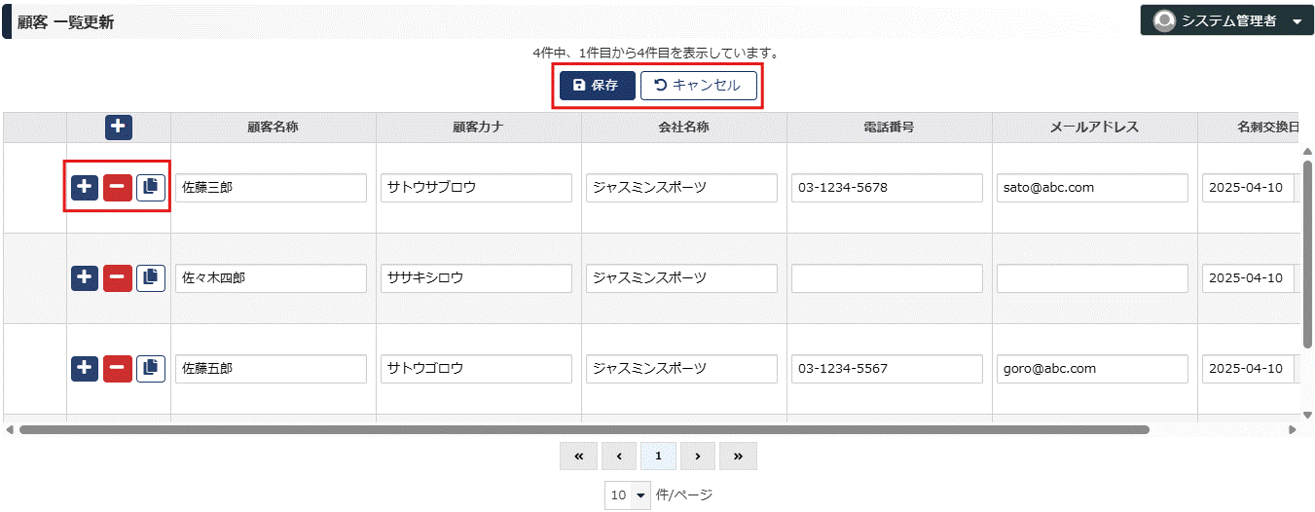
Task: Edit phone field 03-1234-5567
Action: (887, 369)
